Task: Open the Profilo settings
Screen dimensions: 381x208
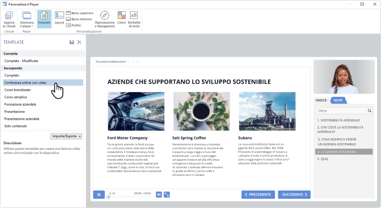Action: 73,25
